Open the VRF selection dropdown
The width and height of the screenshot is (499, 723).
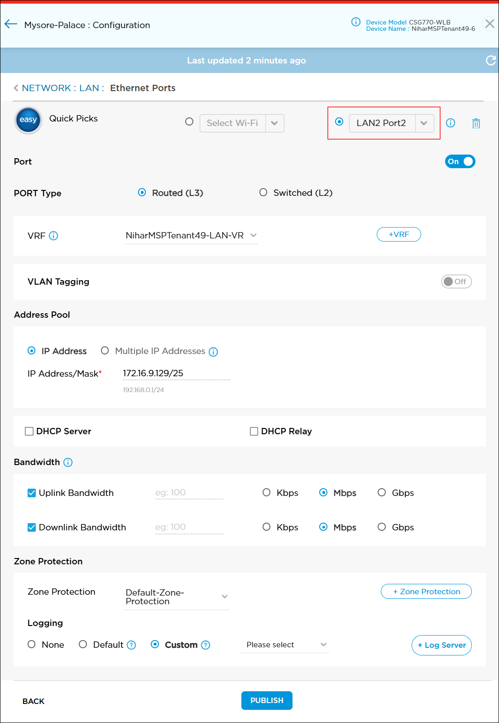pyautogui.click(x=191, y=236)
